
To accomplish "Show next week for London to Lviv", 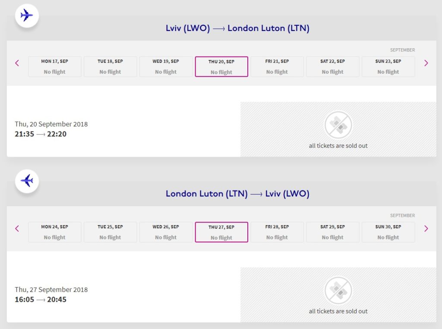I will (x=426, y=229).
